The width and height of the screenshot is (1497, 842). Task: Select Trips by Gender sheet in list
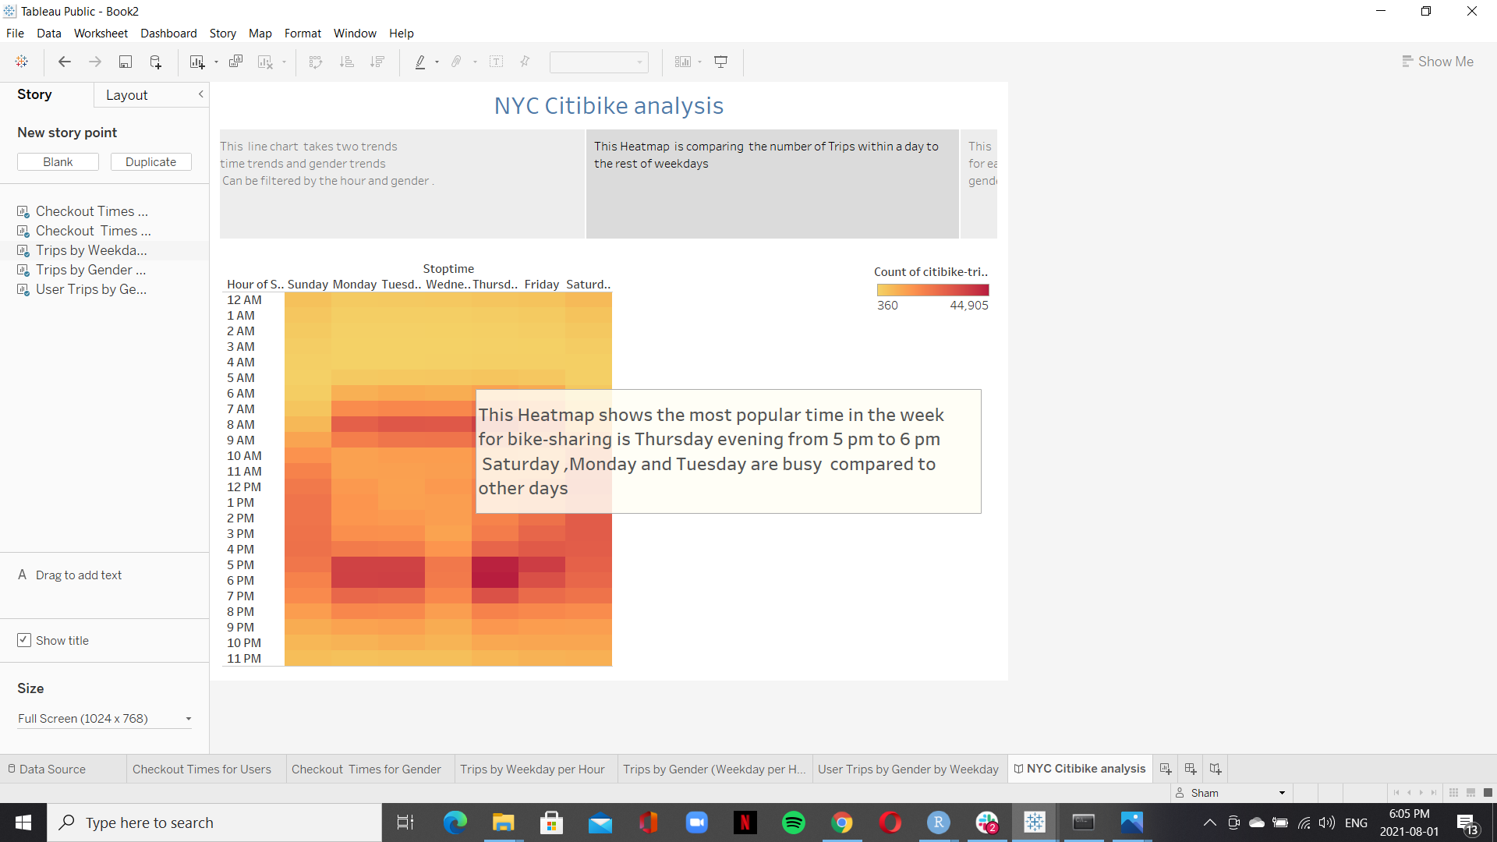tap(91, 270)
